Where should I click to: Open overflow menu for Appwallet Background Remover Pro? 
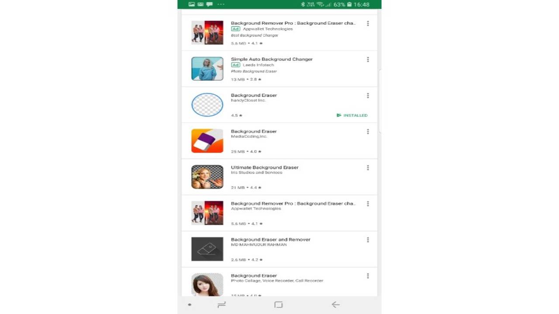368,204
